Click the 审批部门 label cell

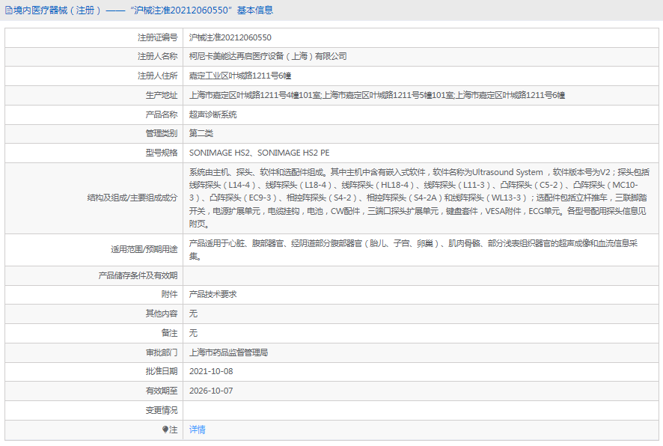pyautogui.click(x=94, y=352)
